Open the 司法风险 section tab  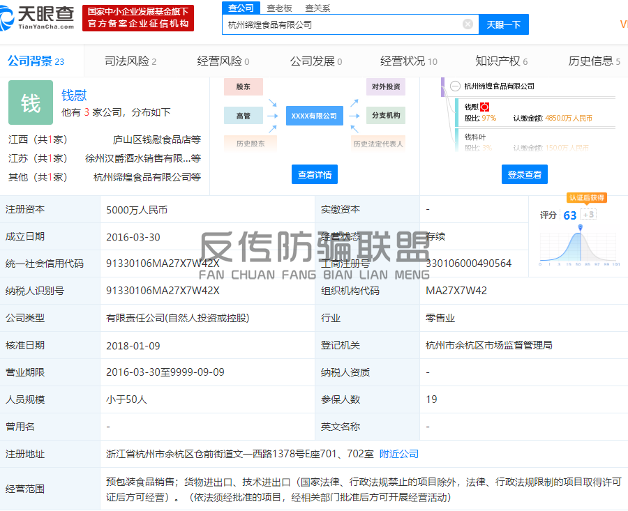tap(130, 61)
